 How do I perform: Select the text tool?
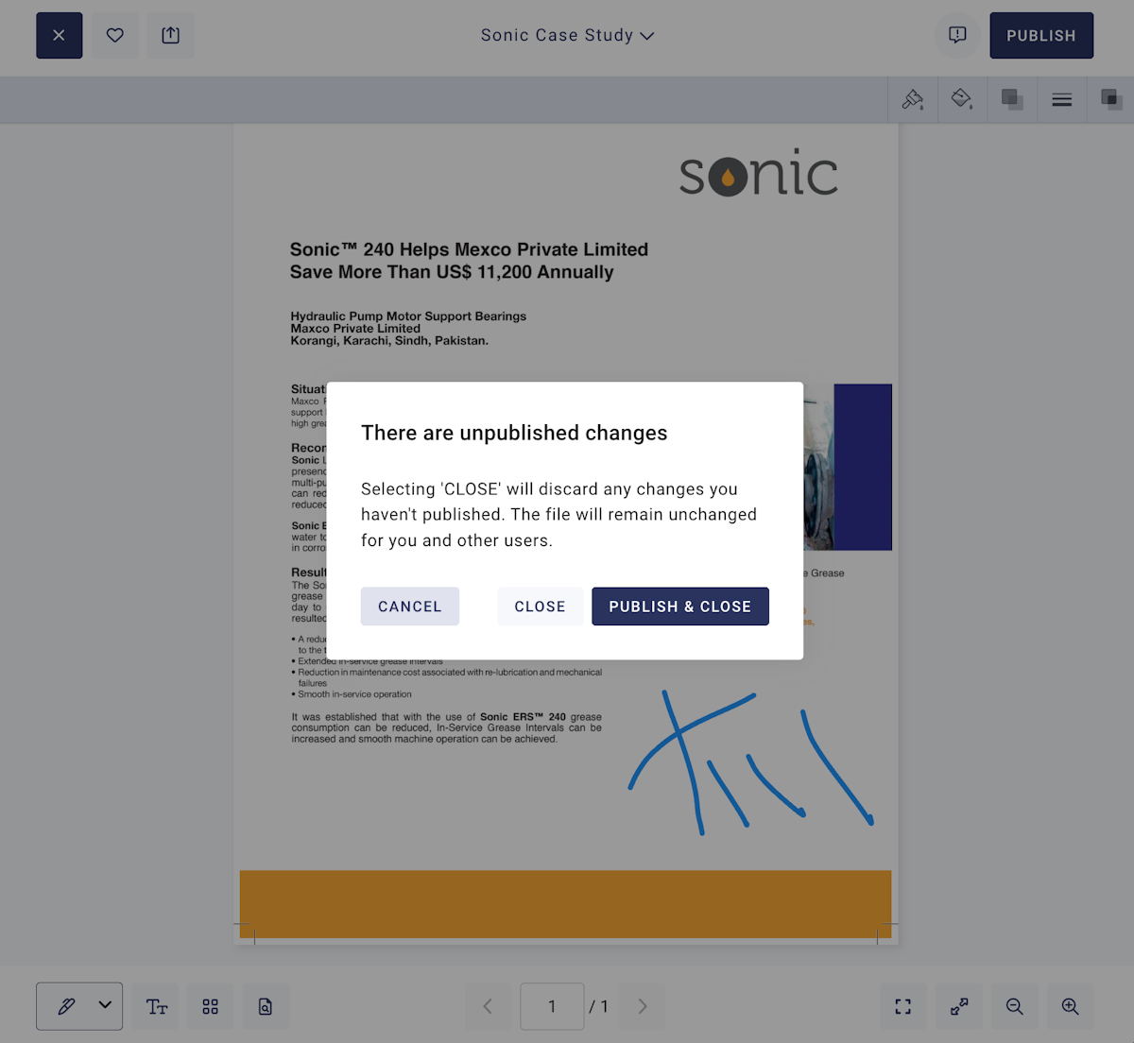(x=157, y=1007)
